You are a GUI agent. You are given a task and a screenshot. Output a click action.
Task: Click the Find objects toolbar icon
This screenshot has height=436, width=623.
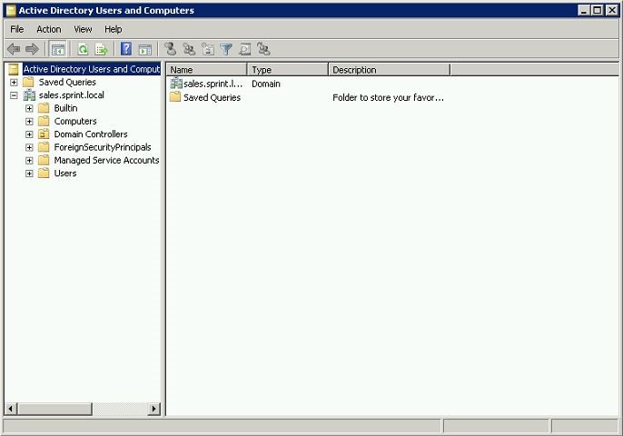pyautogui.click(x=245, y=49)
